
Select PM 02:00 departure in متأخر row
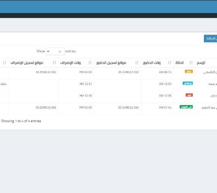click(x=86, y=72)
